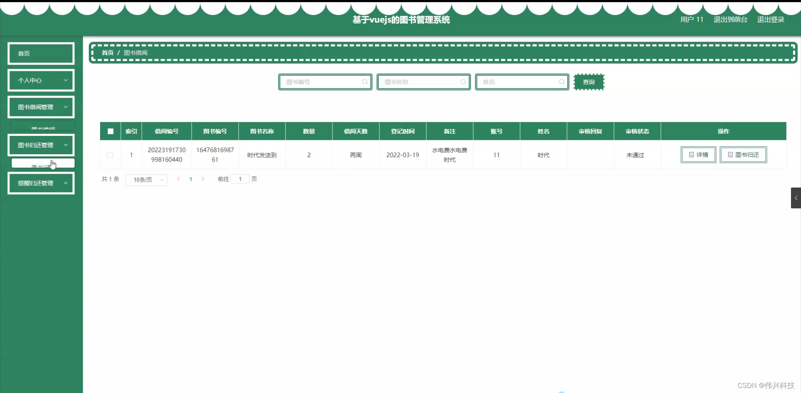Click the magnifier icon in 图书编号 search field

coord(365,82)
